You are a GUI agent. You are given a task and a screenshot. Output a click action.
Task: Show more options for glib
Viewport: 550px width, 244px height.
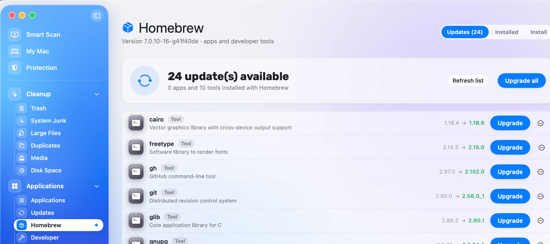click(x=540, y=221)
